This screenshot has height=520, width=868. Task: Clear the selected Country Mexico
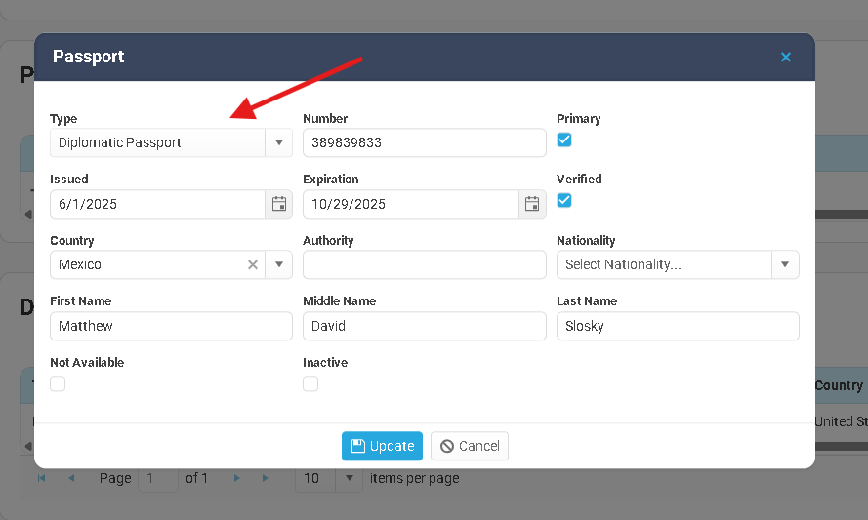point(252,264)
